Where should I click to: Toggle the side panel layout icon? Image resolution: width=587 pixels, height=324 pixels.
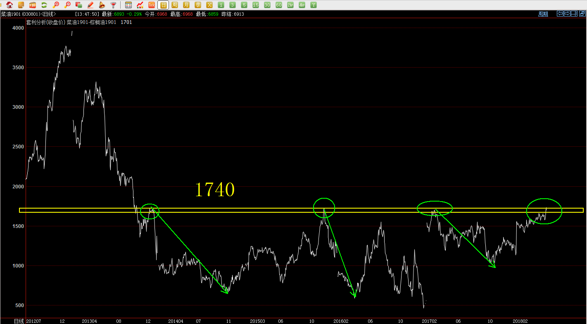574,14
